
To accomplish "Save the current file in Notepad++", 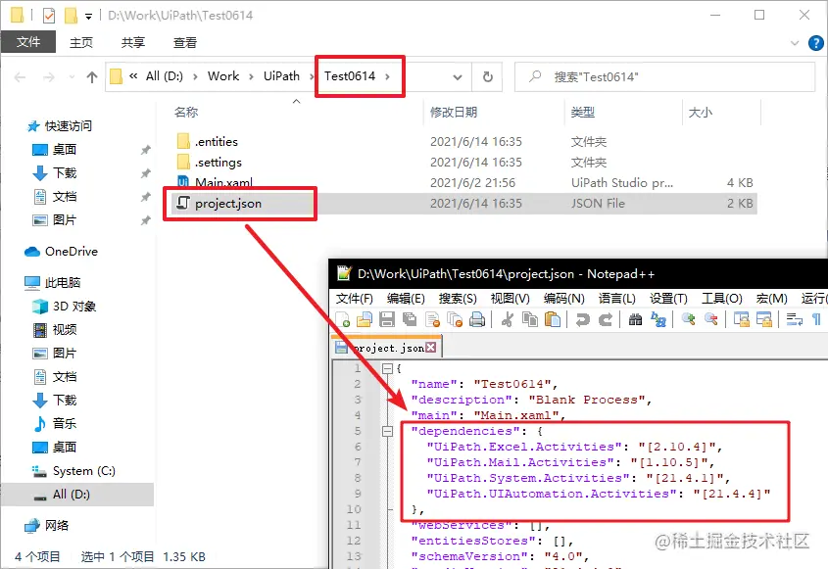I will (386, 319).
